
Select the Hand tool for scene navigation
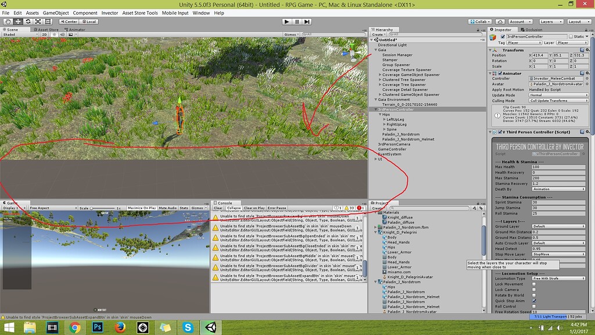point(7,22)
